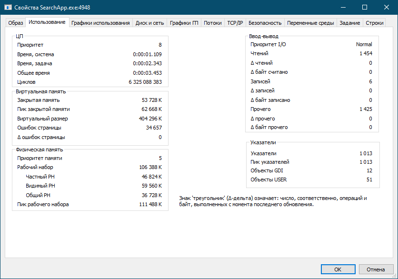Screen dimensions: 398x279
Task: Switch to the Образ tab
Action: tap(16, 23)
